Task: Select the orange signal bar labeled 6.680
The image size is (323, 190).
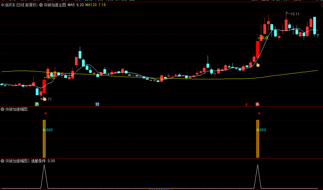Action: (x=44, y=139)
